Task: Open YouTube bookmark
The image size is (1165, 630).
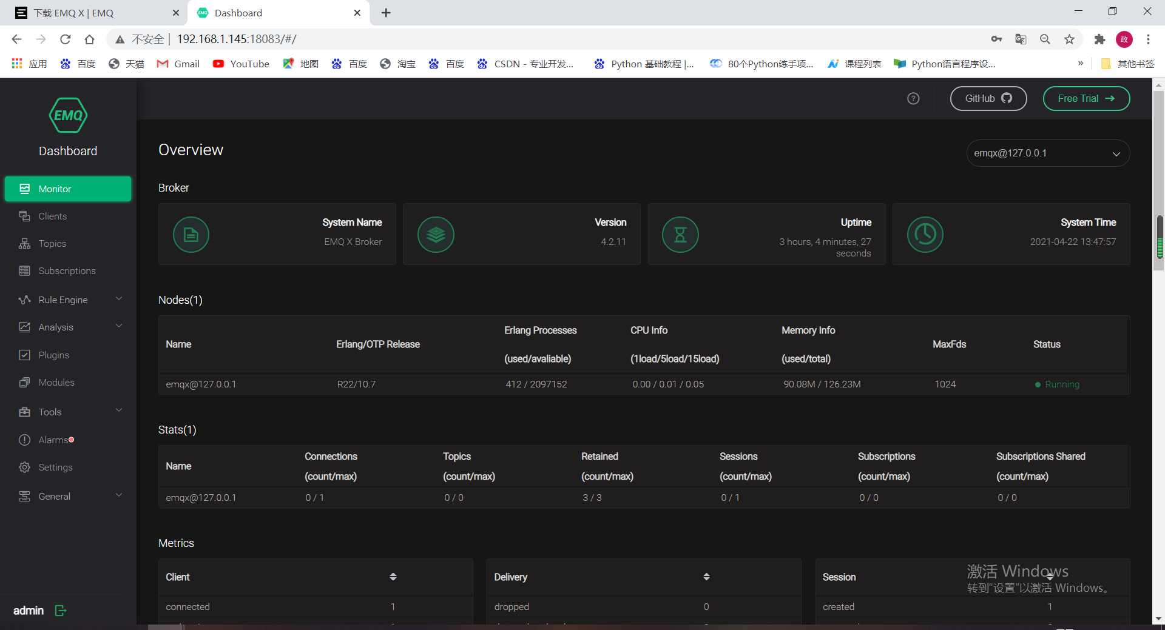Action: (x=241, y=64)
